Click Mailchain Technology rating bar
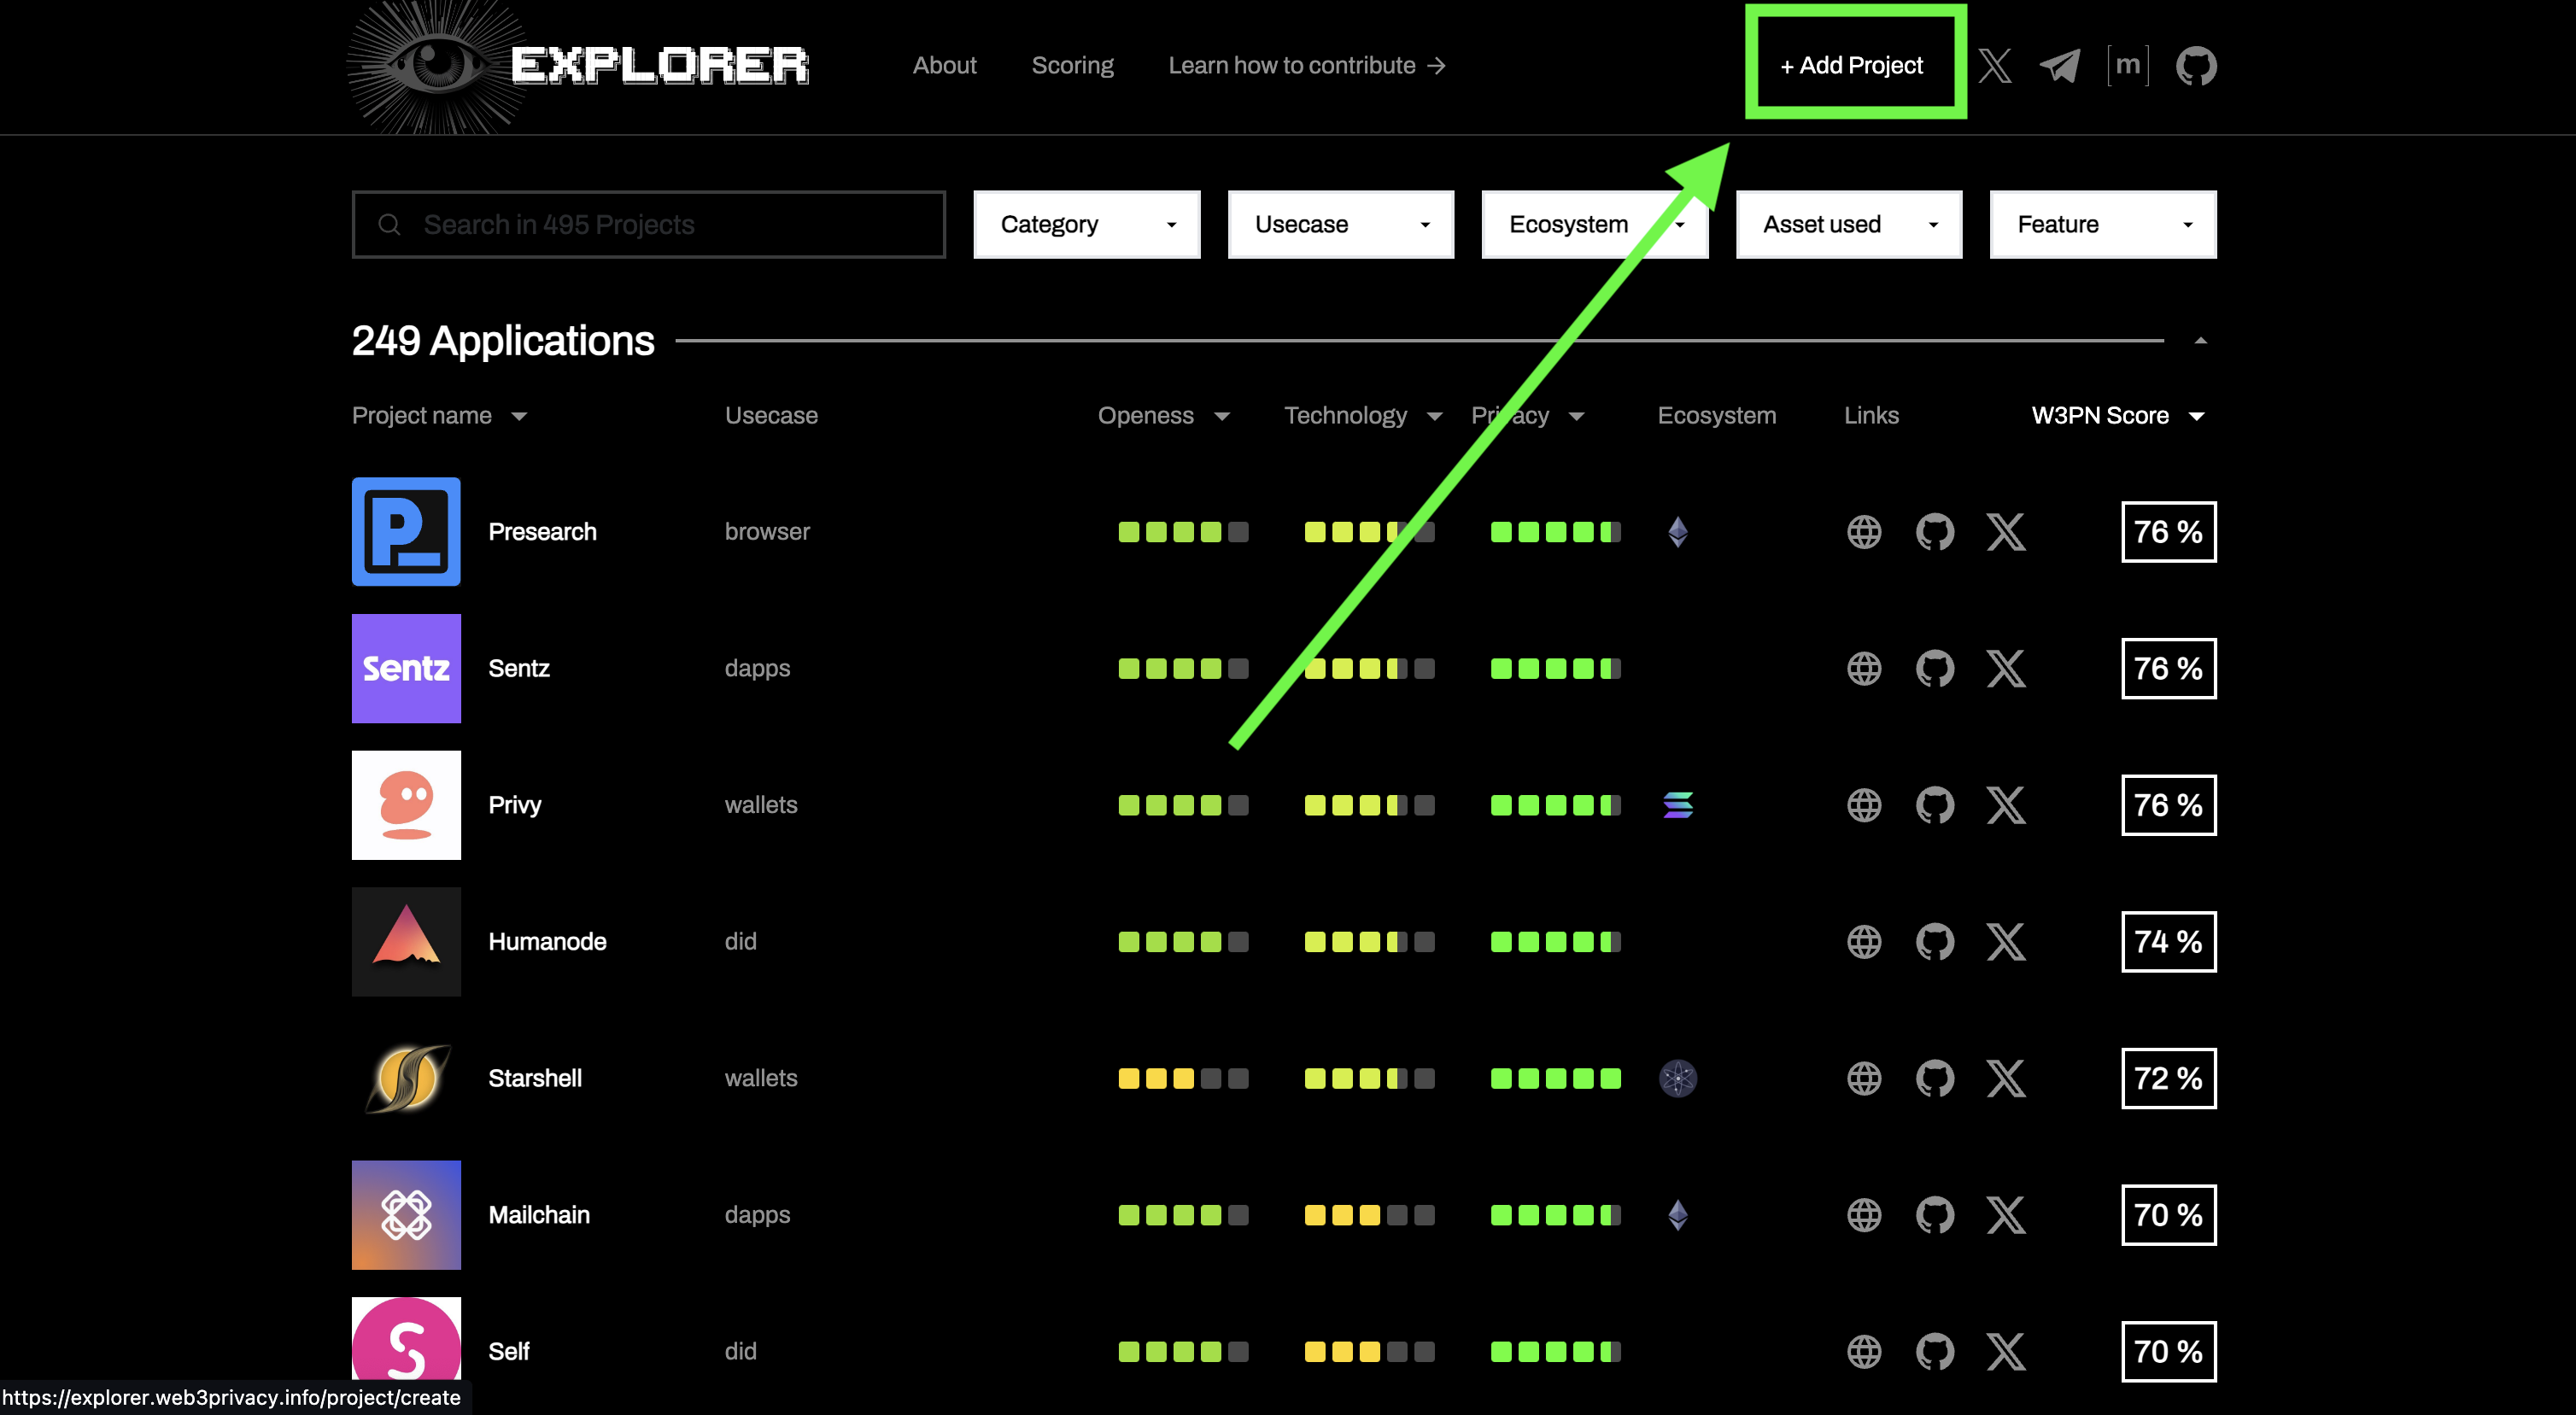The width and height of the screenshot is (2576, 1415). point(1369,1215)
